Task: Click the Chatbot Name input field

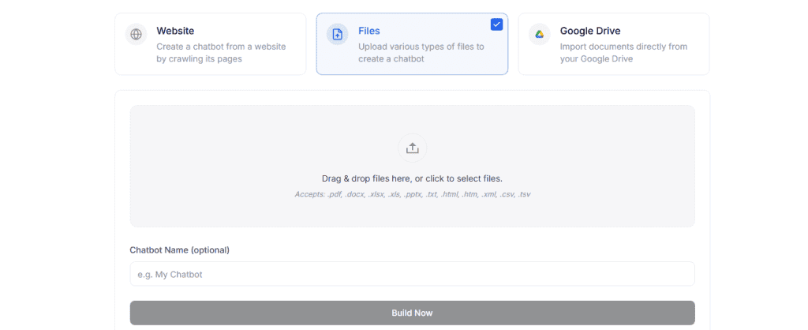Action: [412, 274]
